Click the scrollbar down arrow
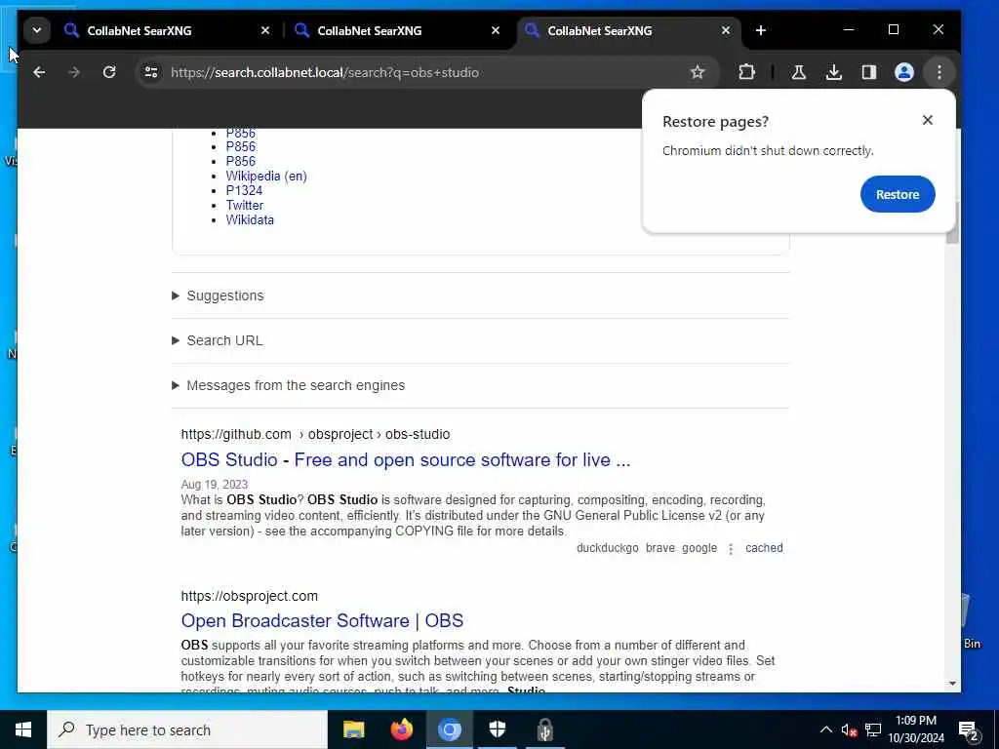Image resolution: width=999 pixels, height=749 pixels. pyautogui.click(x=952, y=684)
